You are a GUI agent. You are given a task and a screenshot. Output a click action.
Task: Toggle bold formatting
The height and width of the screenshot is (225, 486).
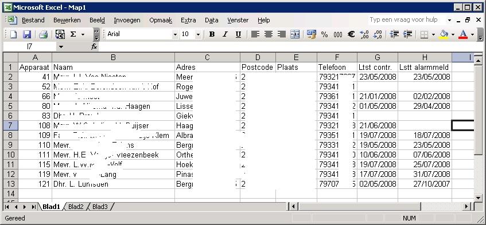[x=212, y=34]
